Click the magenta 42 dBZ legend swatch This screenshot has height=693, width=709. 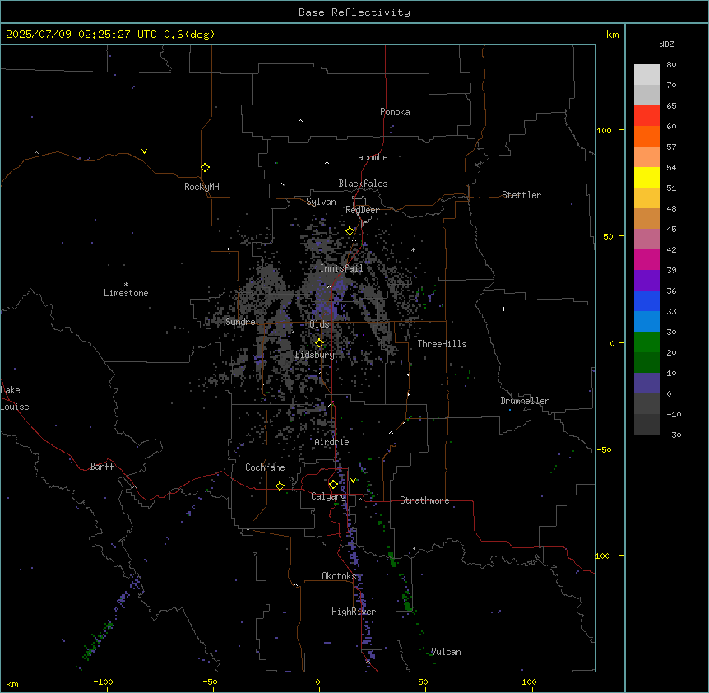click(x=646, y=259)
